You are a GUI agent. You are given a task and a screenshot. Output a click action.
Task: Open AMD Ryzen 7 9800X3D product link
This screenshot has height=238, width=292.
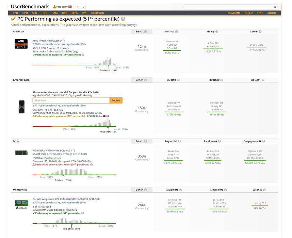point(49,41)
